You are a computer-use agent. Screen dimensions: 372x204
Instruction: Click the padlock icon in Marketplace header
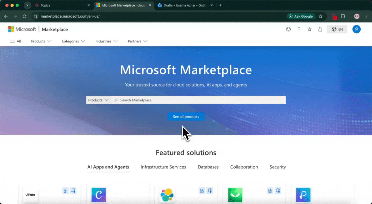click(x=320, y=29)
